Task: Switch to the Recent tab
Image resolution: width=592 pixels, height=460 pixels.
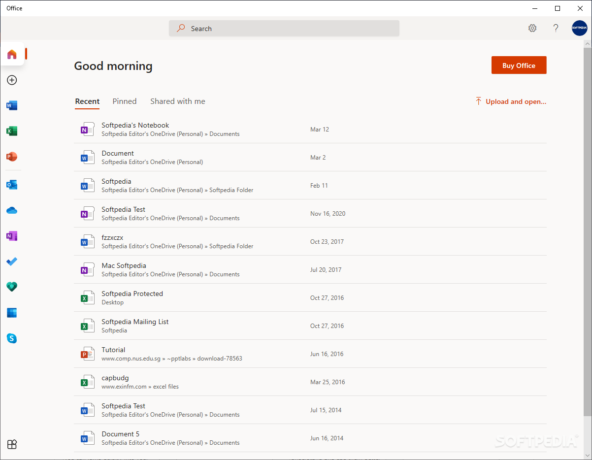Action: [x=87, y=101]
